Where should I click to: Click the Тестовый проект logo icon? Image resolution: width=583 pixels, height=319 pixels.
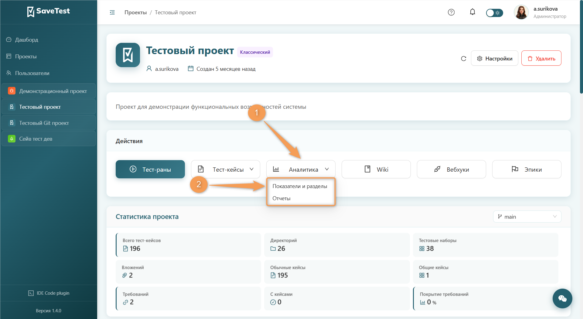128,55
